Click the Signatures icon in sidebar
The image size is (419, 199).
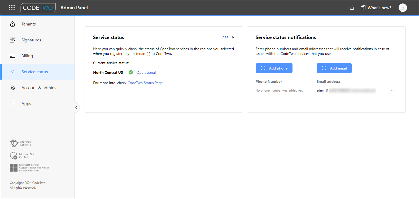12,40
